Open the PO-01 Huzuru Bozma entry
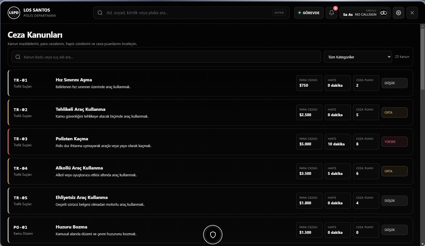Screen dimensions: 425x246 [x=210, y=230]
